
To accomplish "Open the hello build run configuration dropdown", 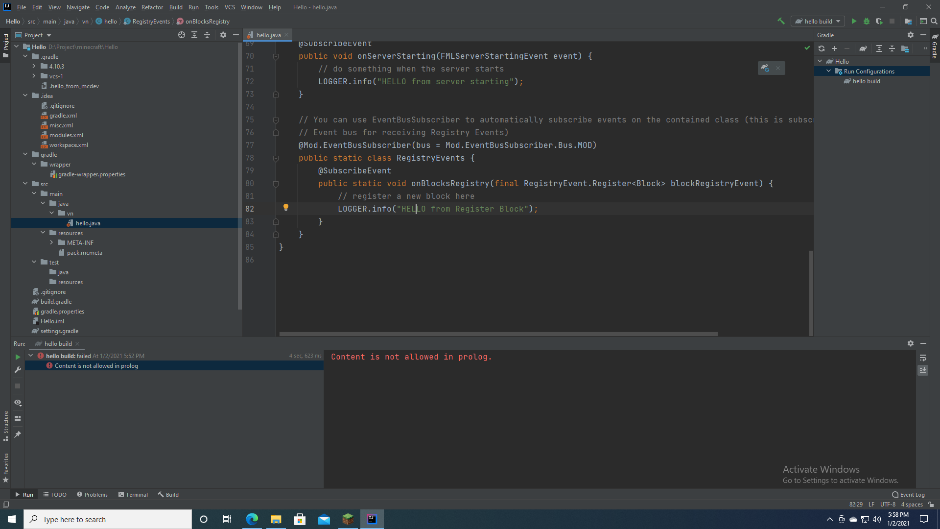I will pos(818,21).
